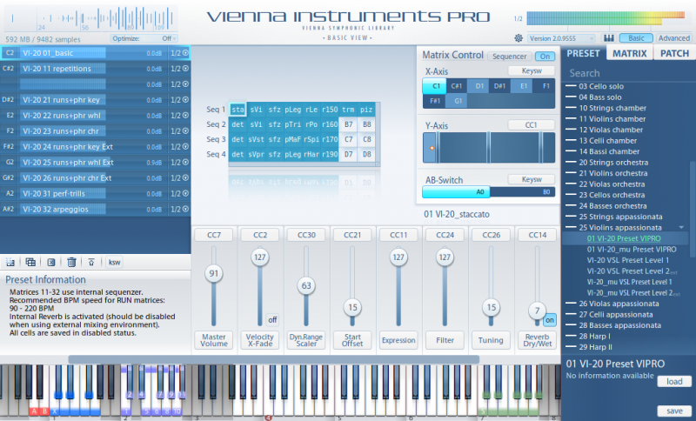The width and height of the screenshot is (696, 421).
Task: Click output icon on VI-20 11 repetitions row
Action: (185, 69)
